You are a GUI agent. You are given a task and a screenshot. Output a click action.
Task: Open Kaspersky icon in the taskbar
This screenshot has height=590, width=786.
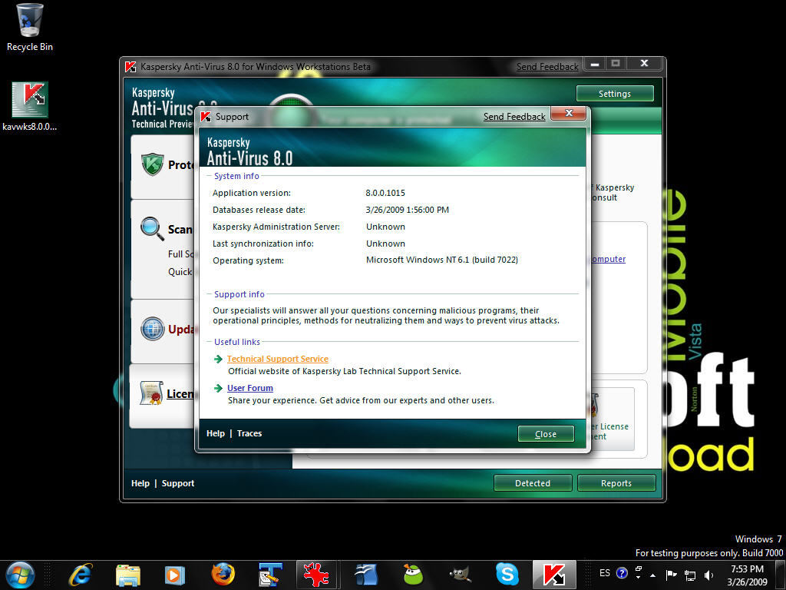click(x=553, y=574)
